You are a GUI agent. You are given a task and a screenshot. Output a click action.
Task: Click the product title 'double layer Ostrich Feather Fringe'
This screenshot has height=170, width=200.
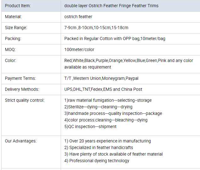point(111,6)
